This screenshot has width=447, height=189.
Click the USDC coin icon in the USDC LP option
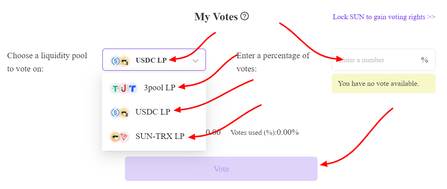[x=115, y=112]
